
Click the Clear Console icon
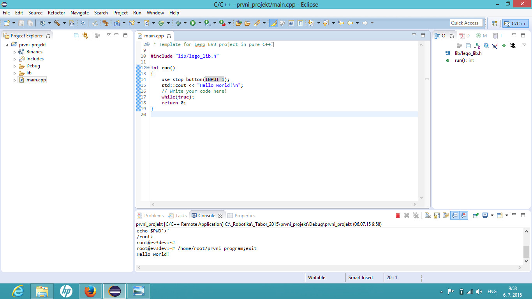(x=427, y=216)
